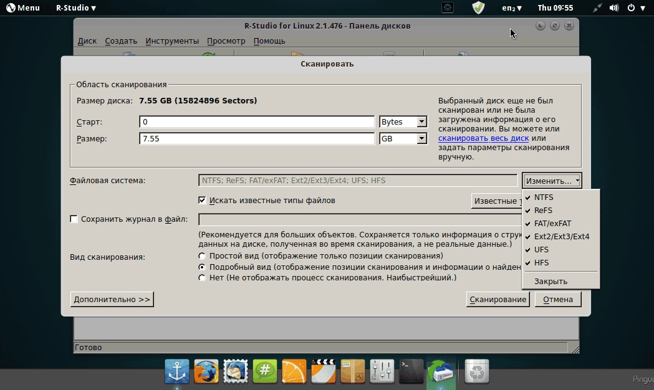Open the 'Создать' menu
This screenshot has width=654, height=390.
[121, 41]
